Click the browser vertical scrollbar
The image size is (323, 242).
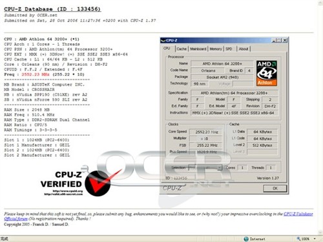(320, 117)
